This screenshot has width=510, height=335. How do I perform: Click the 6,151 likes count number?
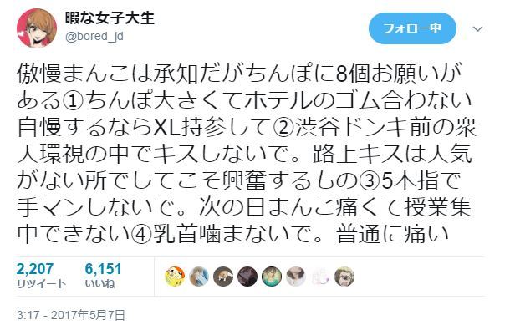click(x=103, y=269)
